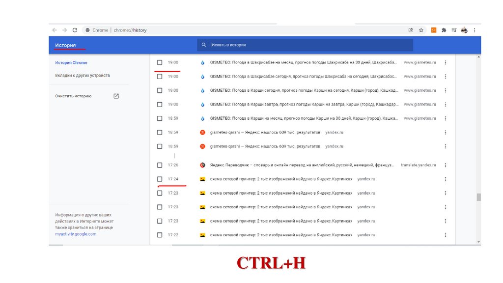Open Яндекс.Переводчик history link
The image size is (503, 283).
(x=302, y=165)
